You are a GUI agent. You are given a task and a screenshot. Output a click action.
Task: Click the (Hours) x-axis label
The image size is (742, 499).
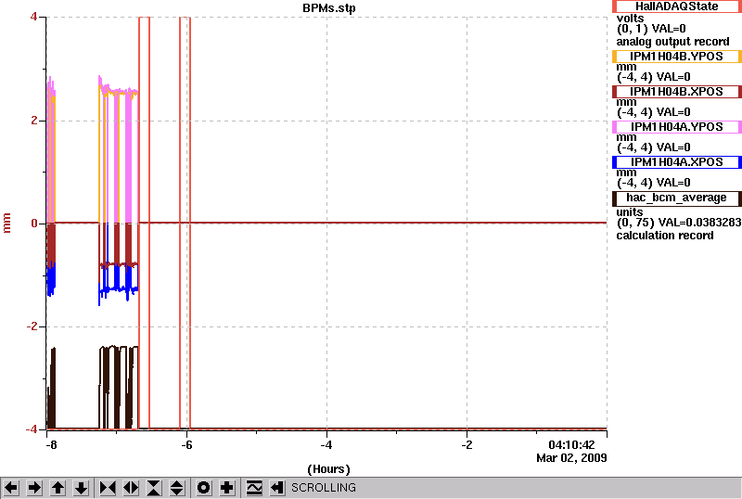[x=329, y=469]
